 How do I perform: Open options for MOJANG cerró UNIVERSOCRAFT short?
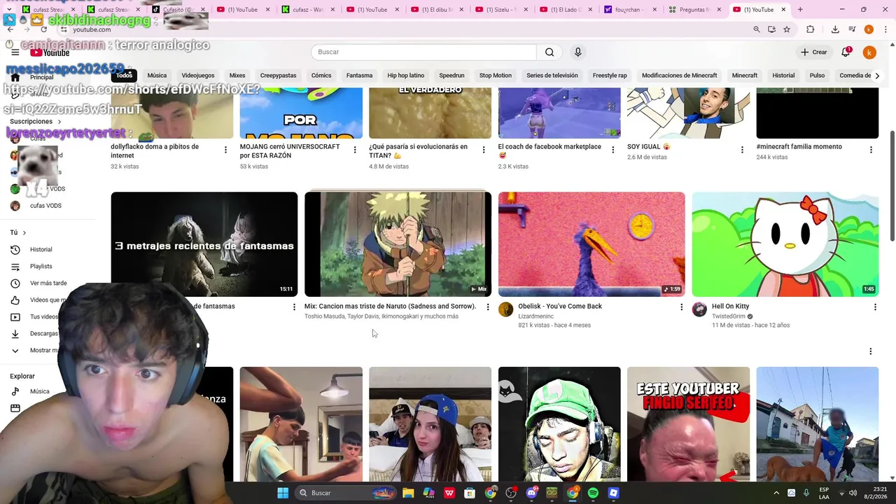(354, 150)
